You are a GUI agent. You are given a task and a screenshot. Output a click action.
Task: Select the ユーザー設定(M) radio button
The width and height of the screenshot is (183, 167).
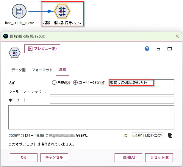point(75,83)
